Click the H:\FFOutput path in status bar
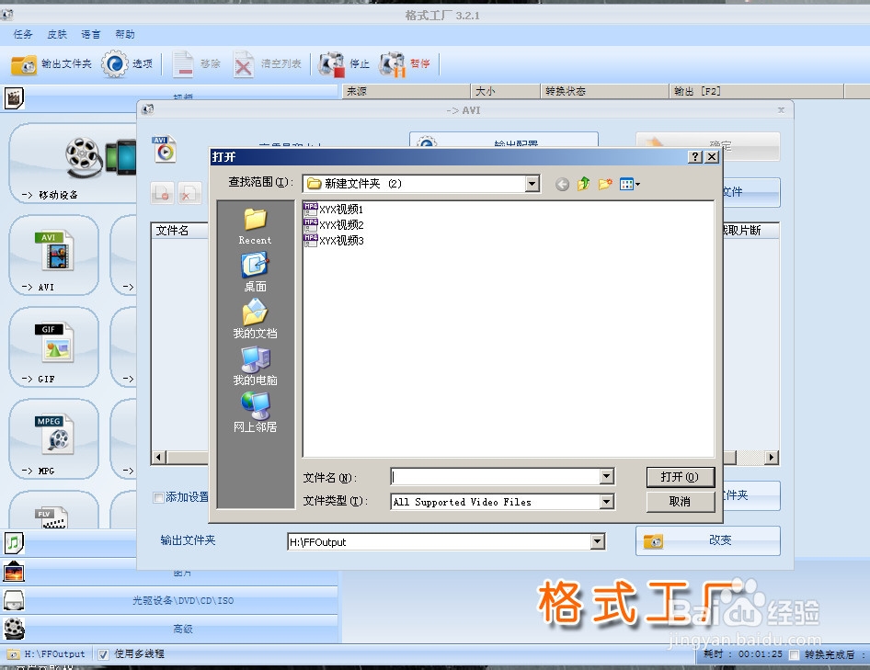This screenshot has width=870, height=670. click(x=54, y=654)
